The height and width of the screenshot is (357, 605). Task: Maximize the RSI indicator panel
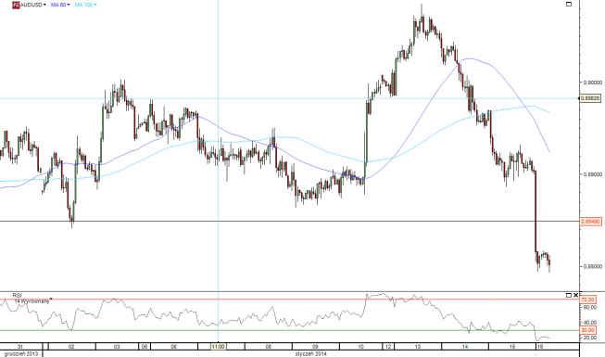click(x=568, y=295)
